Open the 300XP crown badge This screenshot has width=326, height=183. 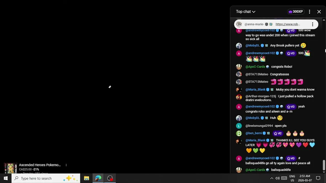click(295, 11)
